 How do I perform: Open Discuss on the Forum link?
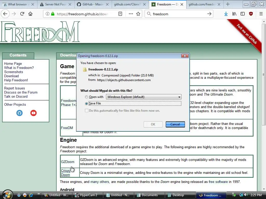(21, 93)
